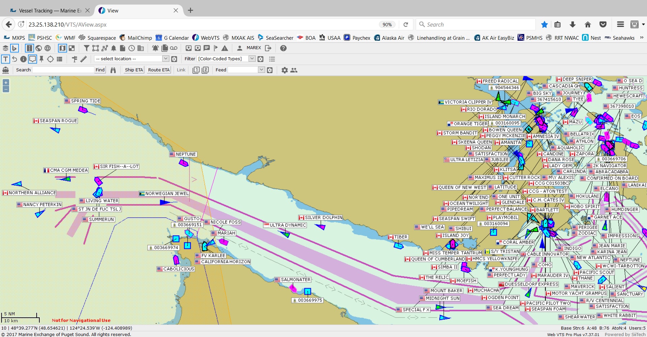Click the flag marker icon
This screenshot has width=647, height=337.
tap(216, 48)
